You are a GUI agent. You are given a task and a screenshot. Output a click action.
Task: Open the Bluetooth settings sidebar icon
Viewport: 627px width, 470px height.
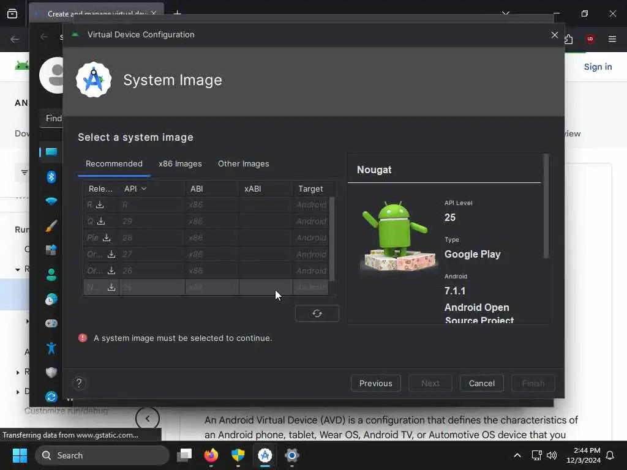pos(51,177)
